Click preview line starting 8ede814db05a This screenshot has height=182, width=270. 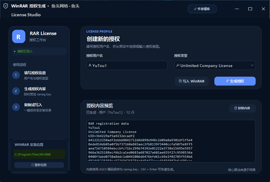[x=140, y=144]
